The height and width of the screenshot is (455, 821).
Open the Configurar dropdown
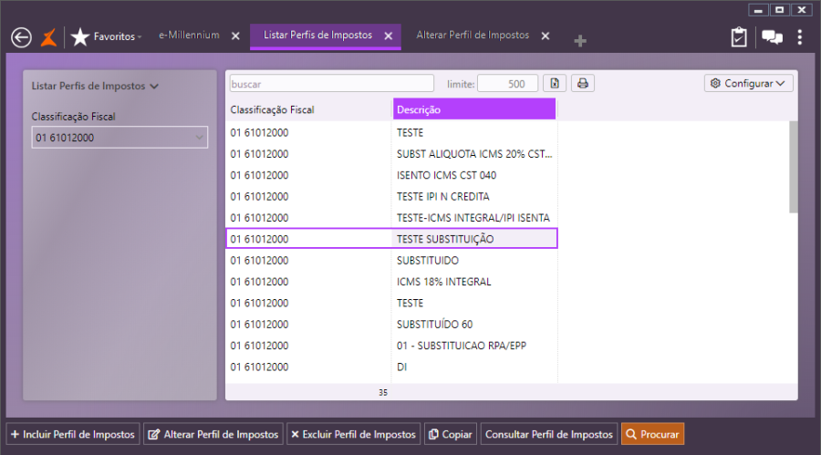point(748,83)
